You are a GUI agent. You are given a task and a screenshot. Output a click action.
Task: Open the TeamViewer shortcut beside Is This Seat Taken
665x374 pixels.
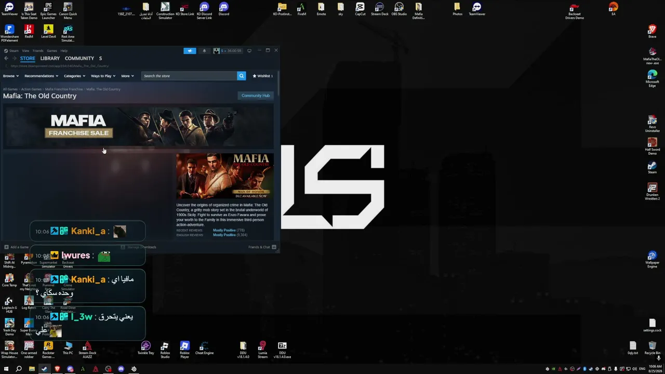click(9, 9)
